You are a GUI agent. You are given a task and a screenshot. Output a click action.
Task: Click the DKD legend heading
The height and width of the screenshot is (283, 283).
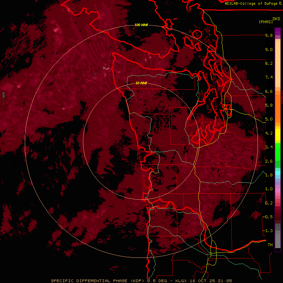coord(276,19)
